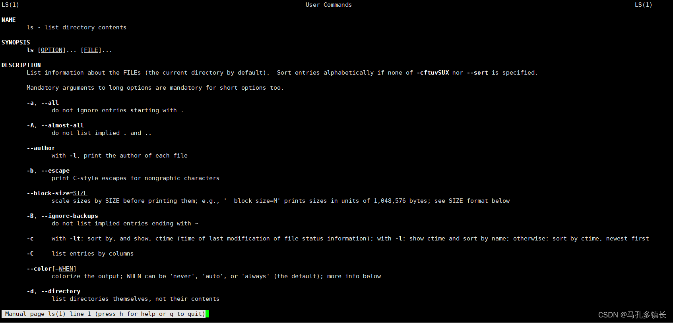Click the bold '--sort' text
Screen dimensions: 673x323
pos(477,73)
